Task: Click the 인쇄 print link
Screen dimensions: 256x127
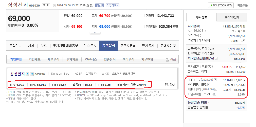Action: [173, 60]
